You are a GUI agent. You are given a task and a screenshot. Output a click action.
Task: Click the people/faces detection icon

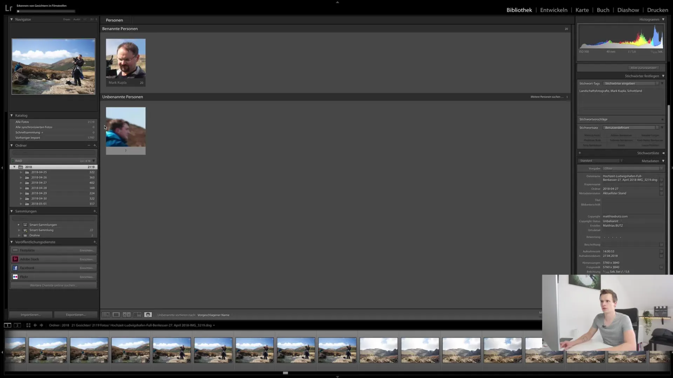click(148, 314)
